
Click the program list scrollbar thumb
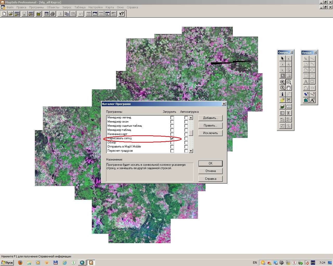coord(191,133)
